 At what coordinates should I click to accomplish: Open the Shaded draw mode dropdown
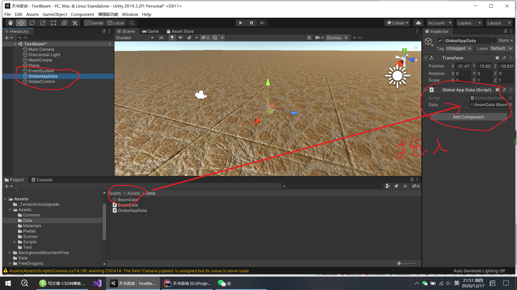tap(135, 38)
